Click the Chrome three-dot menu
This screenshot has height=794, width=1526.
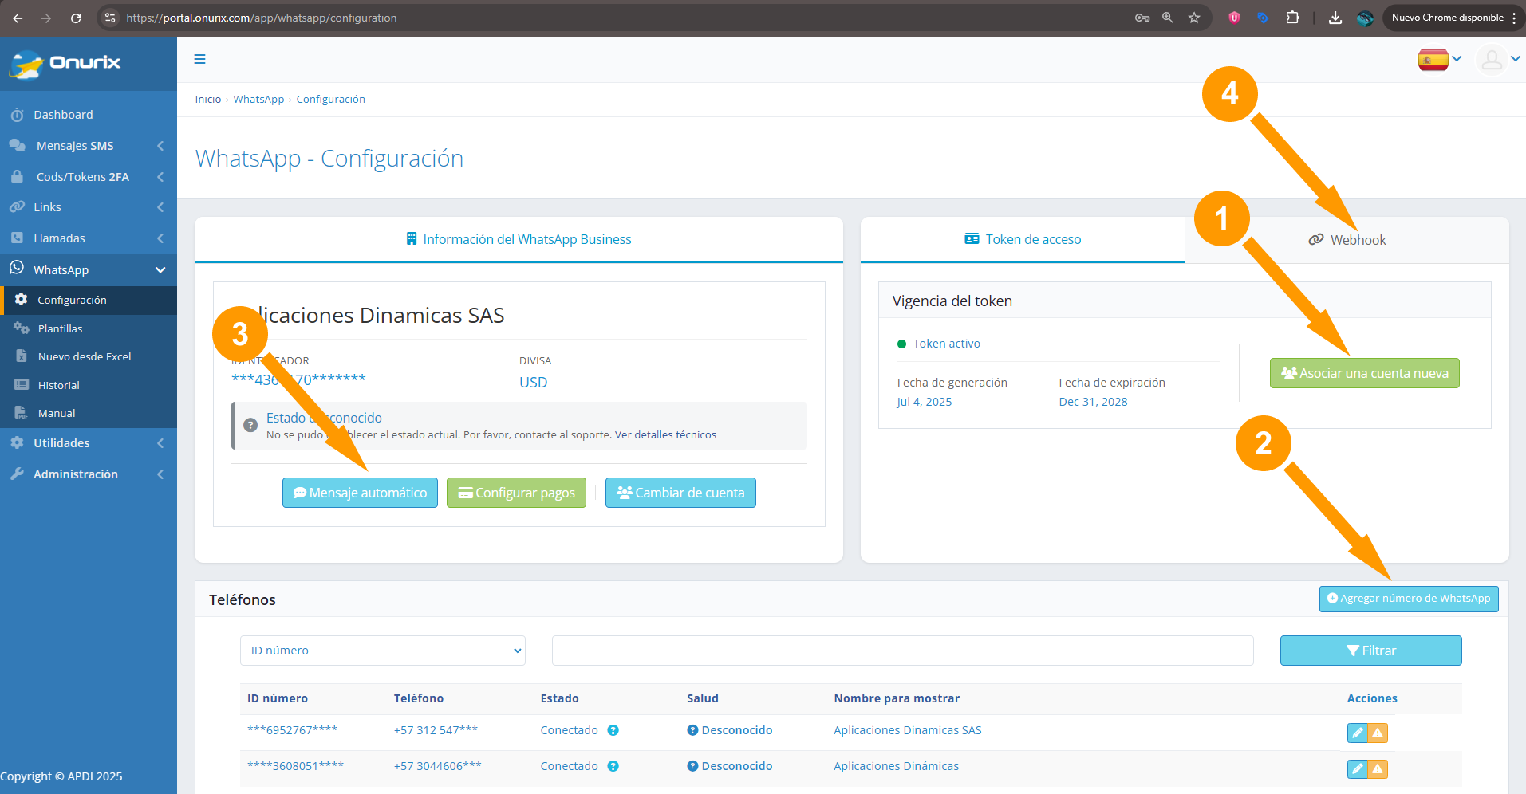(1514, 18)
